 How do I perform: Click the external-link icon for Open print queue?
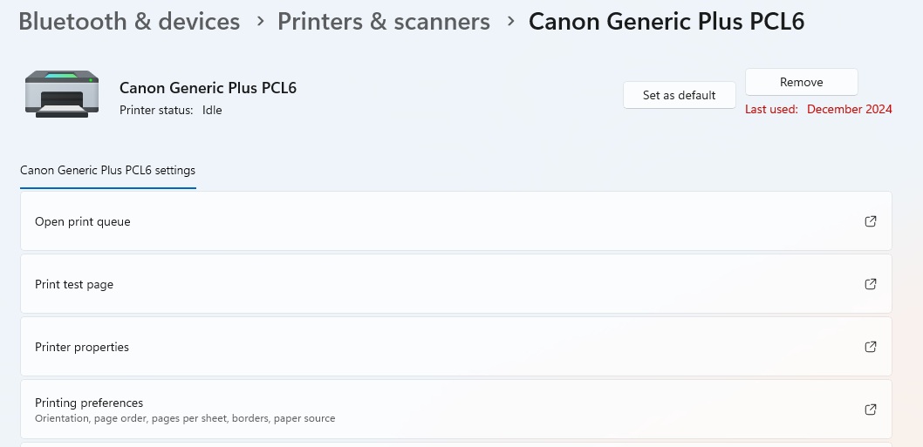[x=870, y=221]
